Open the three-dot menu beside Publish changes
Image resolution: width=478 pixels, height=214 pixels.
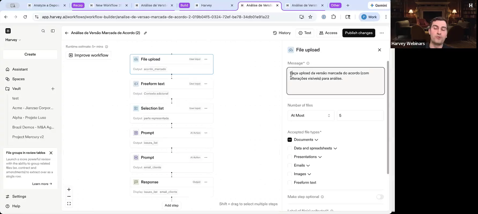(382, 33)
